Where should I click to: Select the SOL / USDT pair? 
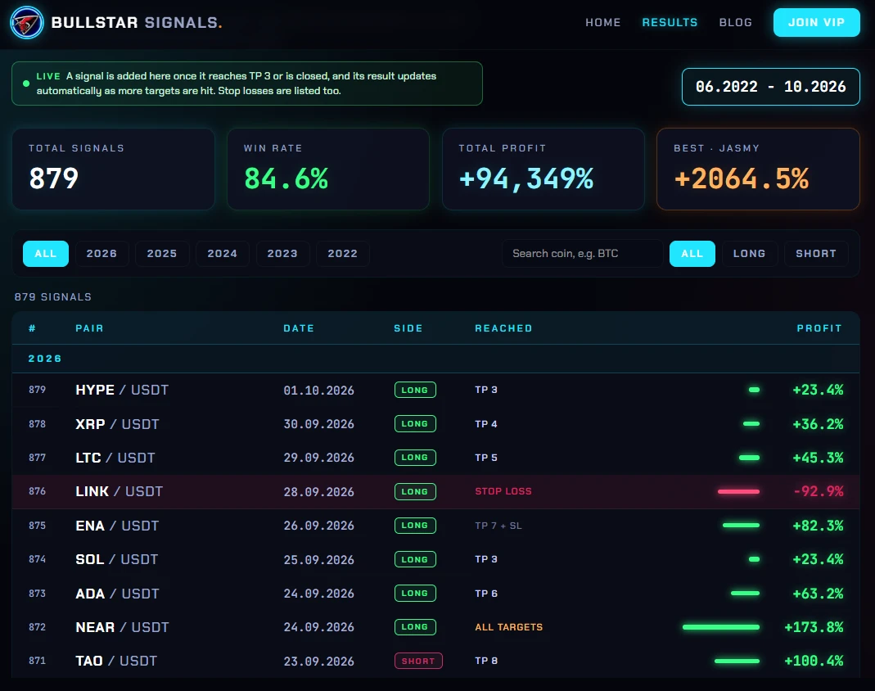tap(116, 559)
